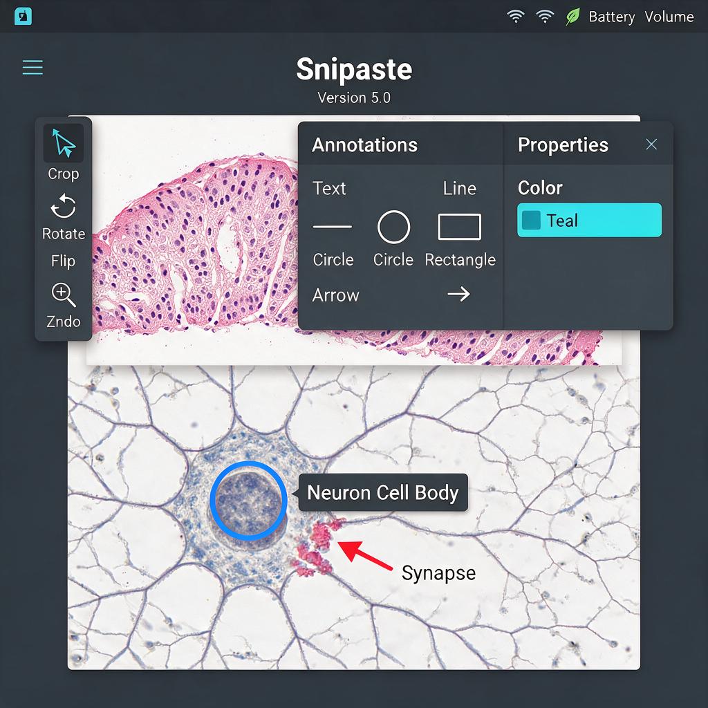Open the hamburger menu
708x708 pixels.
tap(32, 67)
